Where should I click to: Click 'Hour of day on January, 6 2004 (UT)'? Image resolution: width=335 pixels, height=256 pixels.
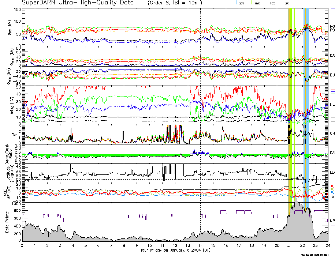coord(175,250)
